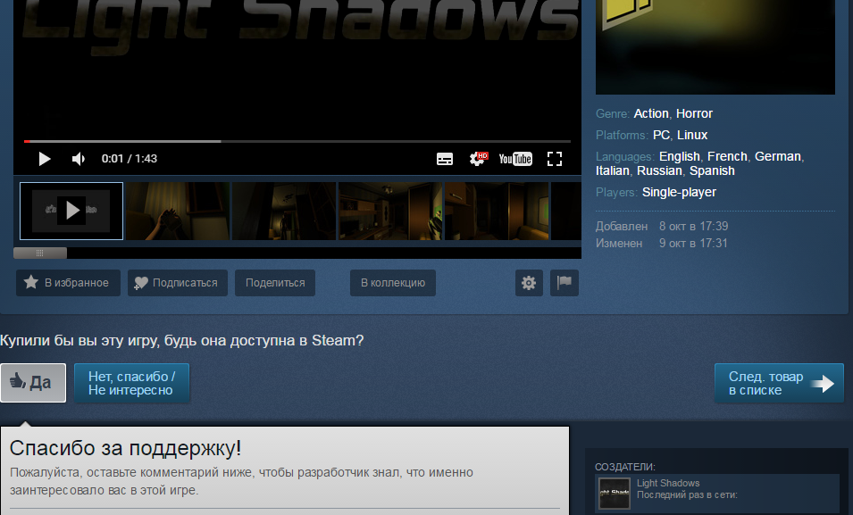
Task: Go to next item via След. товар в списке
Action: [779, 383]
